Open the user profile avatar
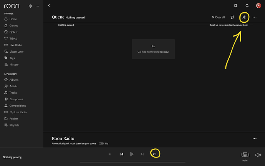The height and width of the screenshot is (166, 265). click(x=258, y=6)
